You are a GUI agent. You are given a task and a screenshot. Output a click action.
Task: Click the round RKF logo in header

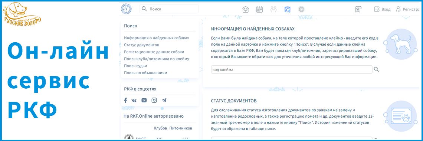click(x=126, y=9)
